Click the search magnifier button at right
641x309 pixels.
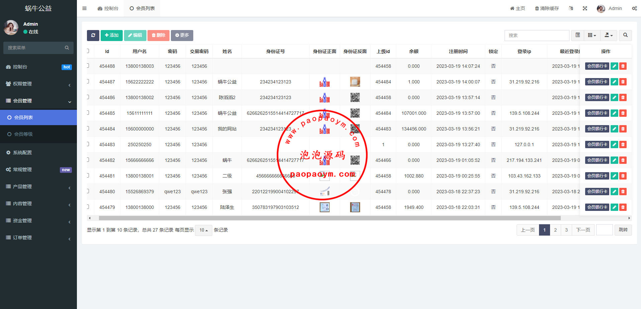[625, 35]
